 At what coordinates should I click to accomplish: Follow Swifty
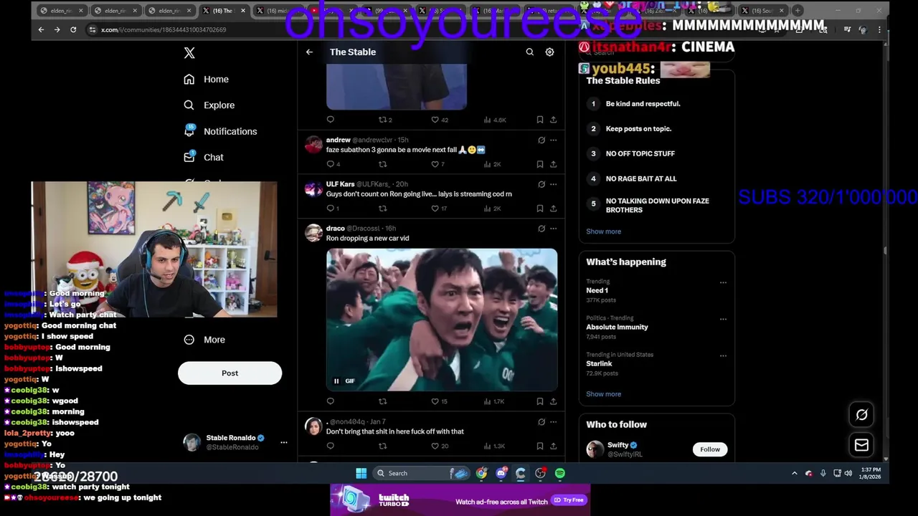pos(710,449)
